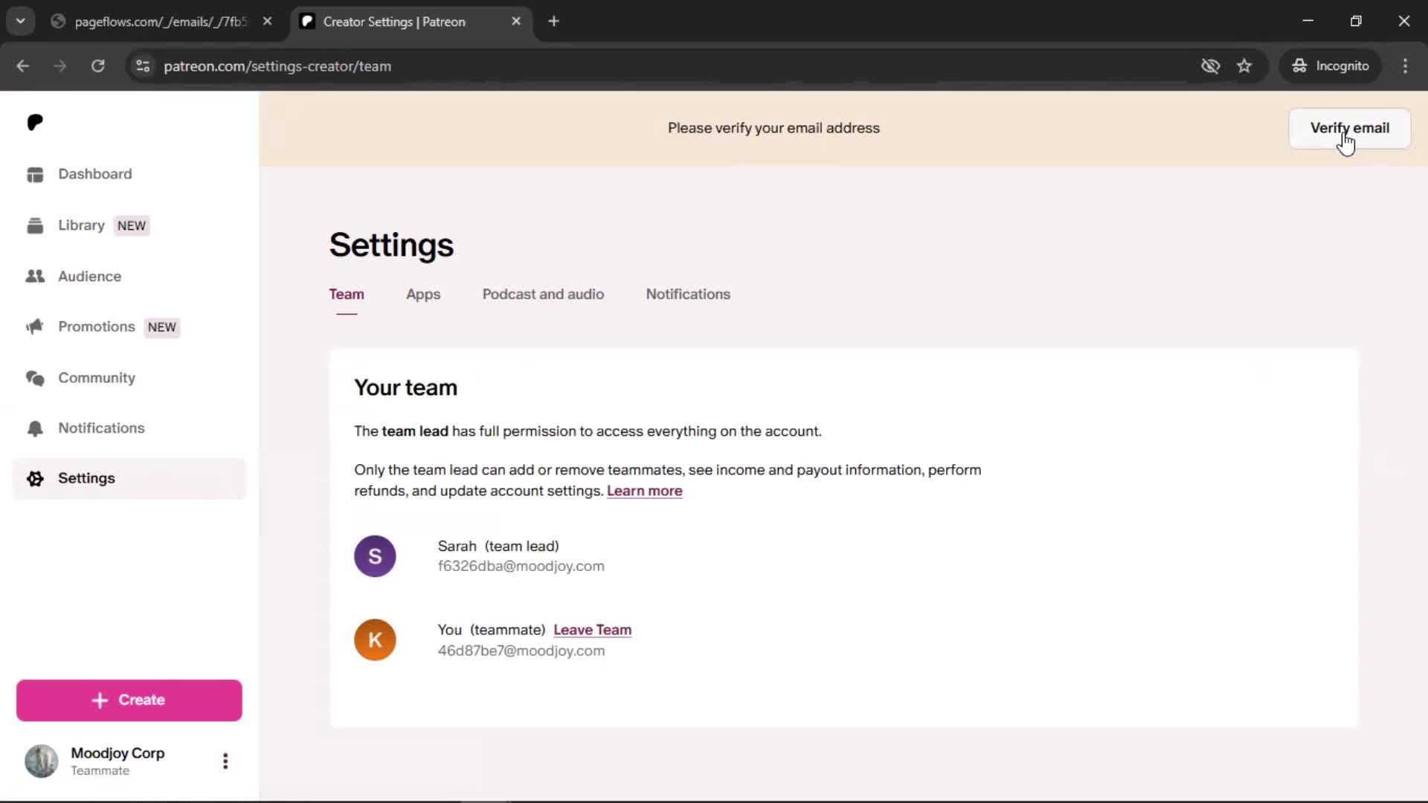This screenshot has height=803, width=1428.
Task: Bookmark this page with star icon
Action: point(1244,66)
